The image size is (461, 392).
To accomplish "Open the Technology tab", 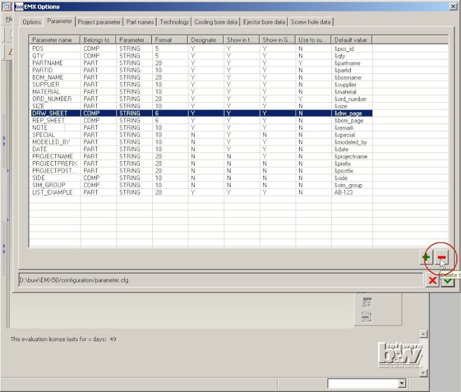I will coord(174,22).
